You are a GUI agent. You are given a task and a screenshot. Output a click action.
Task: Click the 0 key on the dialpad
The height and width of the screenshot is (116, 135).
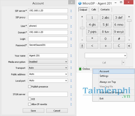[x=106, y=39]
